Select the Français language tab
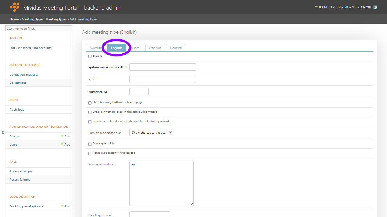This screenshot has width=387, height=217. (155, 48)
